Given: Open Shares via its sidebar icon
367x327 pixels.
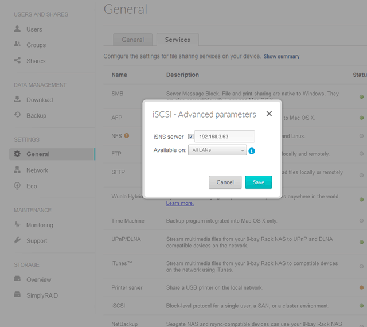Looking at the screenshot, I should [x=17, y=60].
